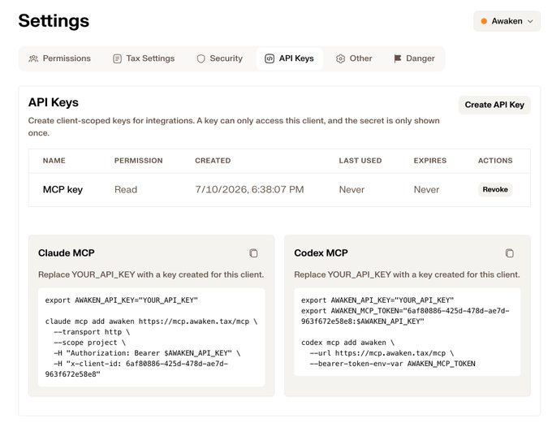The height and width of the screenshot is (436, 552).
Task: Click the Settings page title
Action: click(x=54, y=21)
